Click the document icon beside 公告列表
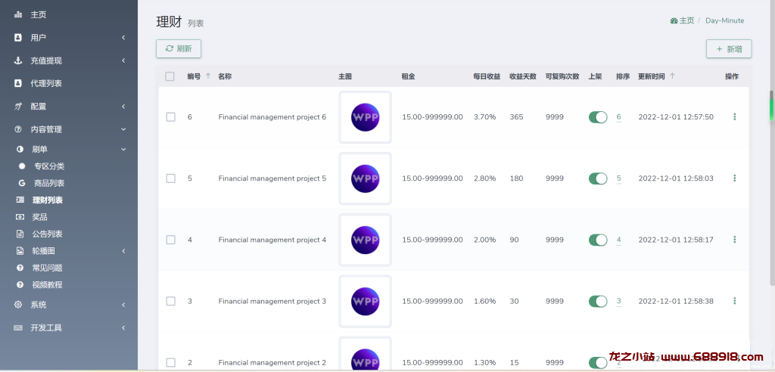 click(x=20, y=234)
